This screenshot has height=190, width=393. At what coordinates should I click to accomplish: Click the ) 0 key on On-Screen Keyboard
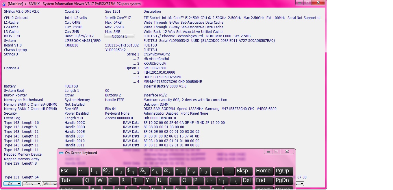(x=205, y=171)
